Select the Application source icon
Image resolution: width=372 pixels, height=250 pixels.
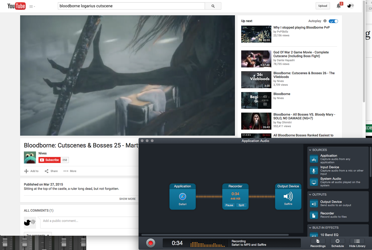[314, 159]
